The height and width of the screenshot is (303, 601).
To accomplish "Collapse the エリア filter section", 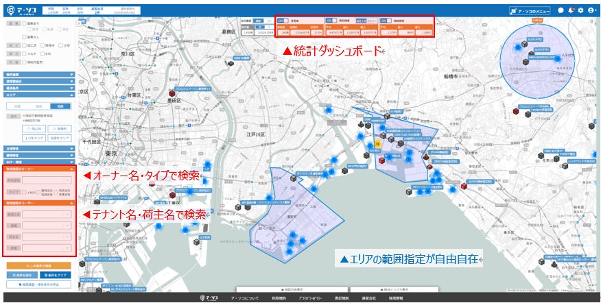I will [39, 95].
